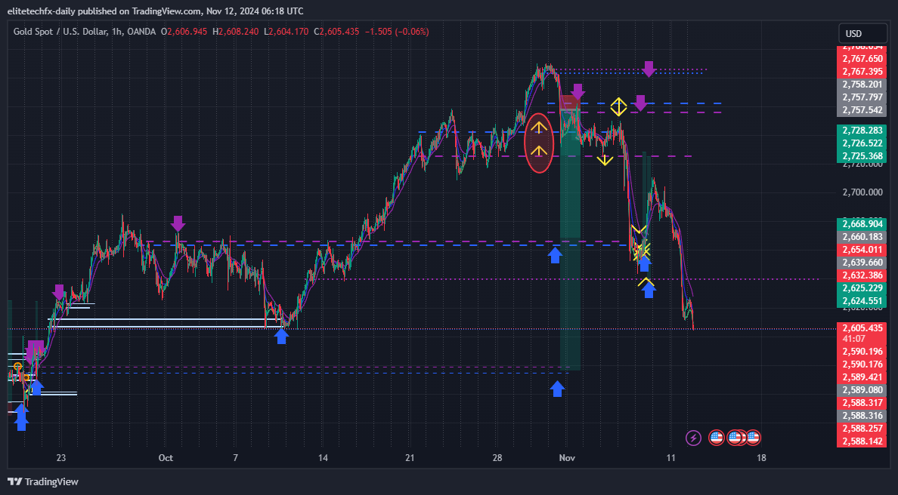The image size is (898, 495).
Task: Select the blue up arrow below the green position box
Action: 557,389
